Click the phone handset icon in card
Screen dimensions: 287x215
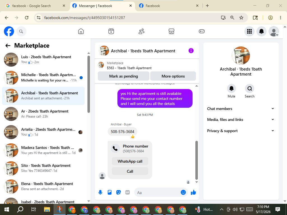click(115, 148)
